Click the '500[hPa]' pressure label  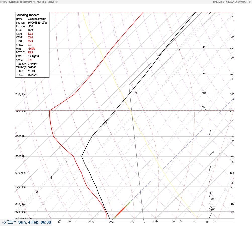(x=21, y=156)
